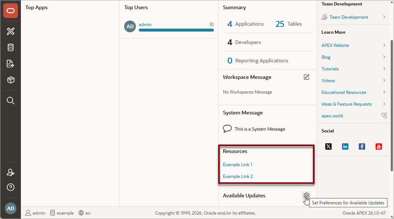Open the LinkedIn social icon
The image size is (394, 219).
coord(345,146)
